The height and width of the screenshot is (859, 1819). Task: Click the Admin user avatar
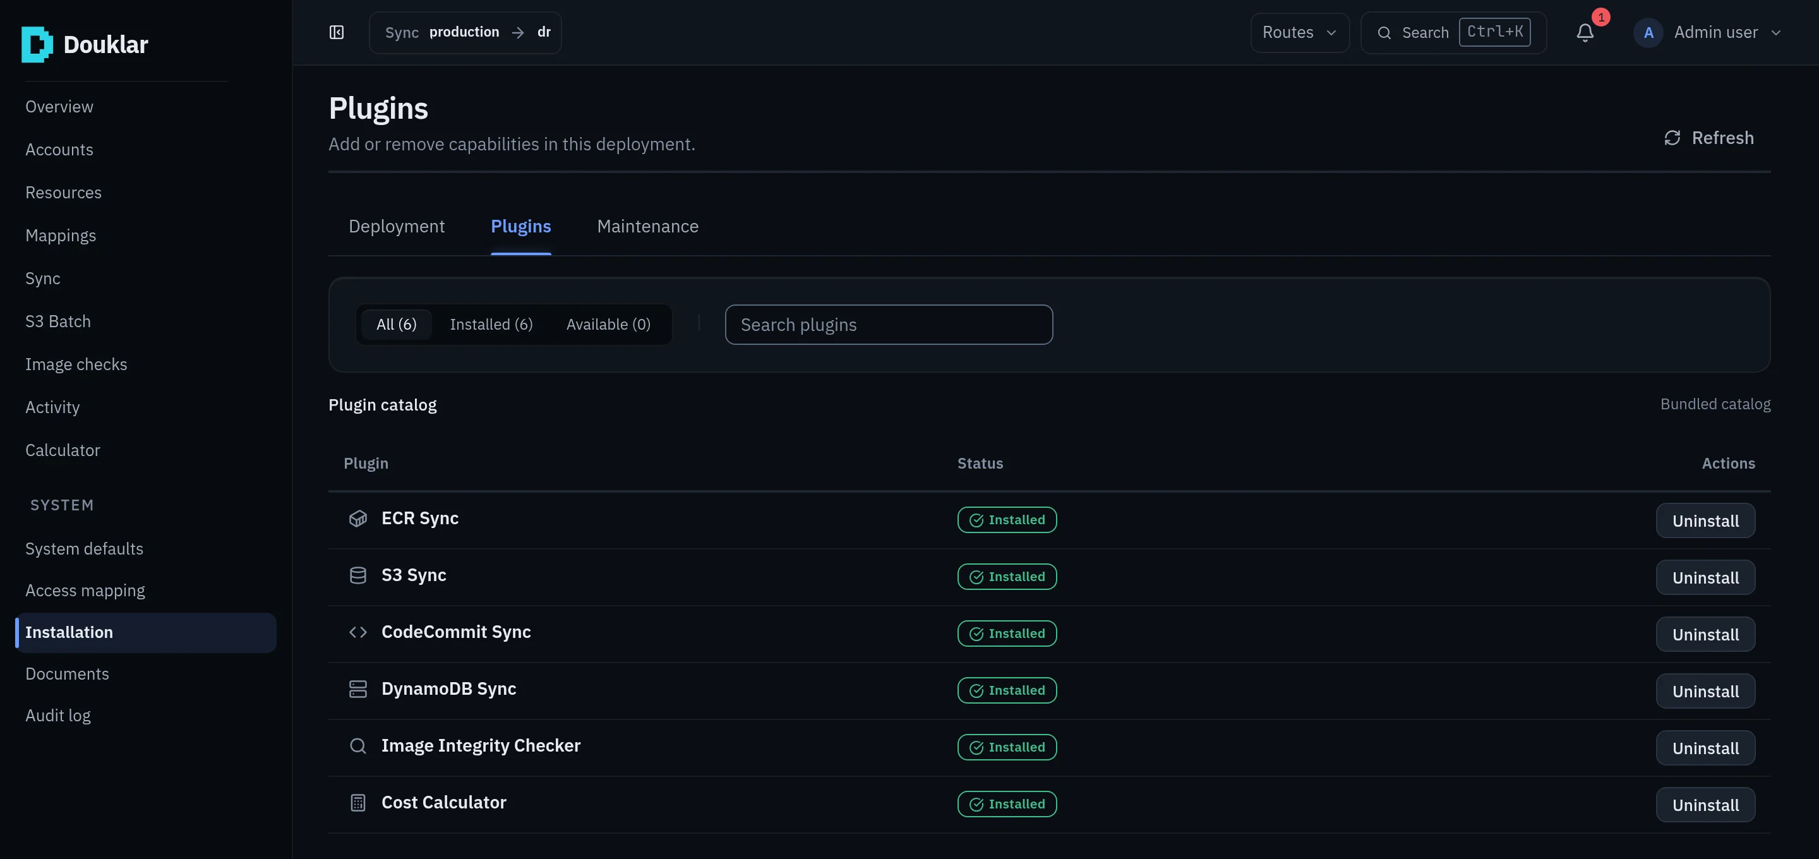pyautogui.click(x=1648, y=32)
